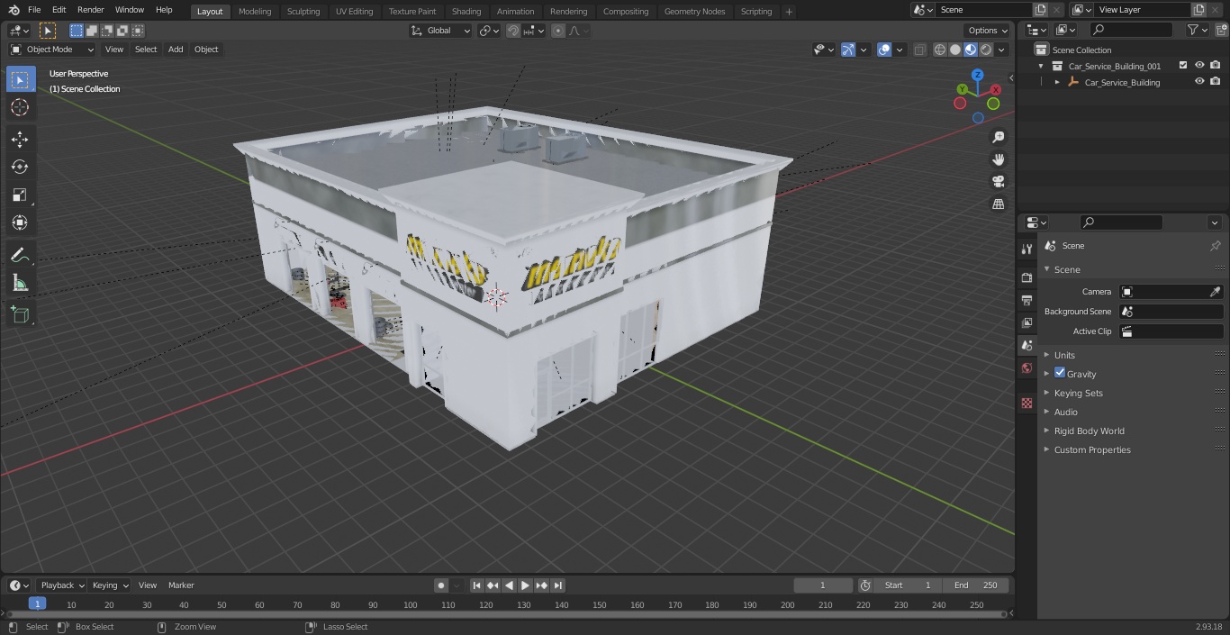1230x635 pixels.
Task: Open the Render menu
Action: point(90,10)
